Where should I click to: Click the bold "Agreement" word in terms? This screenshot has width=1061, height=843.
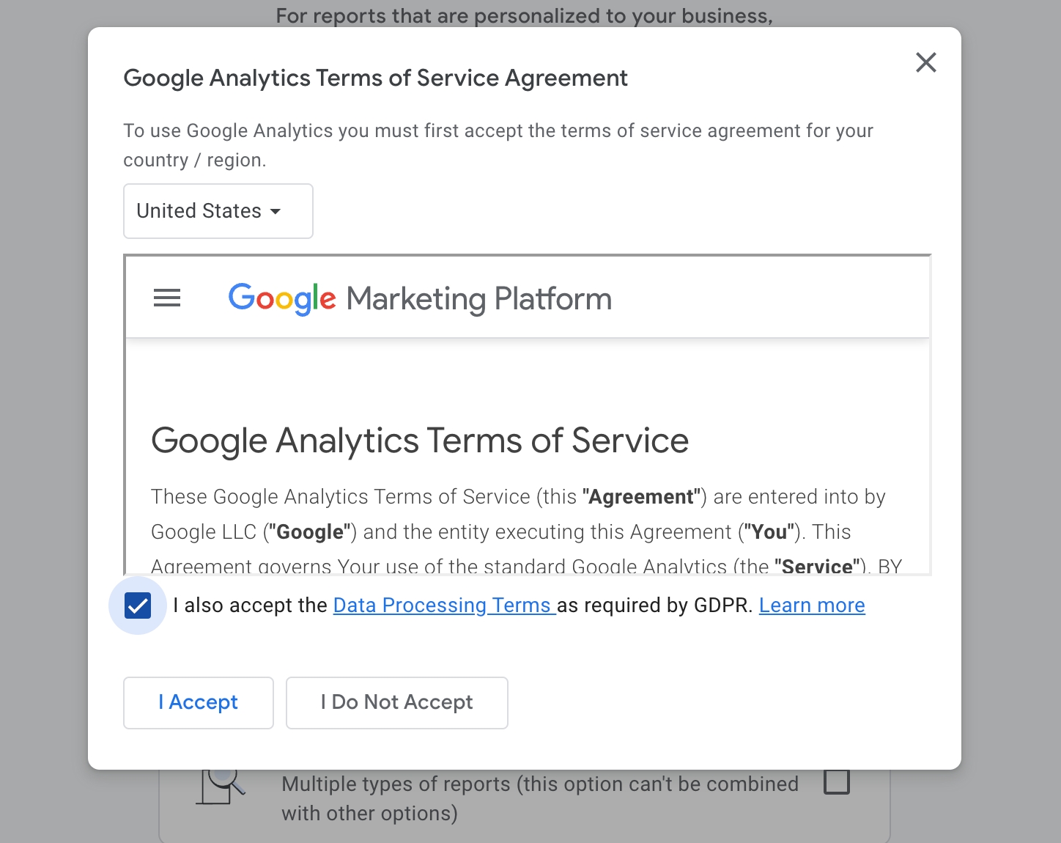click(641, 497)
